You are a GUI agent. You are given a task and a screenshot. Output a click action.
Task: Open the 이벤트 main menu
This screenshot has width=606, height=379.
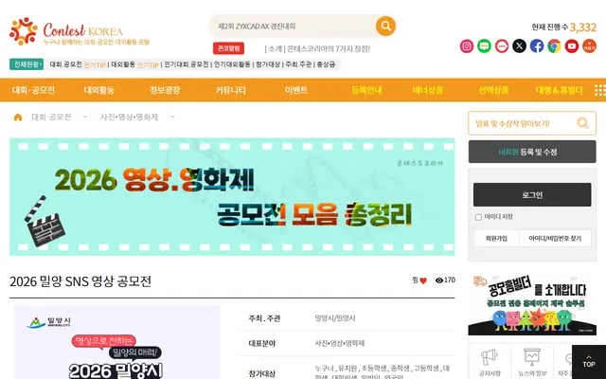(x=296, y=90)
